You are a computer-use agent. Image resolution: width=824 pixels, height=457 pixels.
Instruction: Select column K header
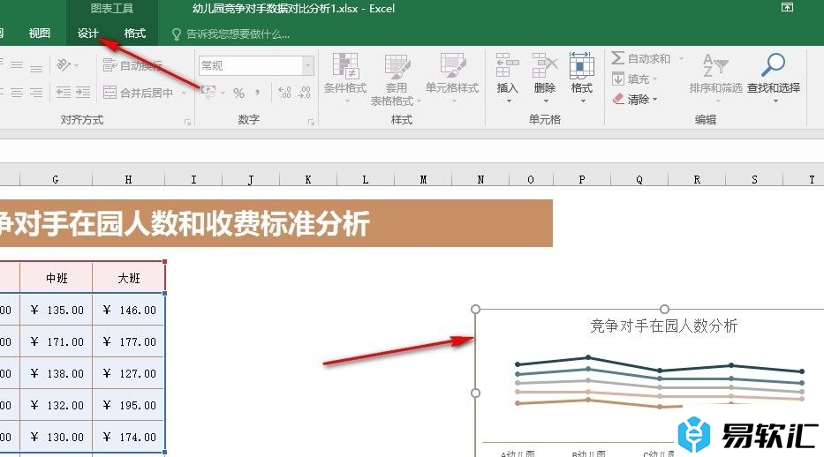coord(308,179)
